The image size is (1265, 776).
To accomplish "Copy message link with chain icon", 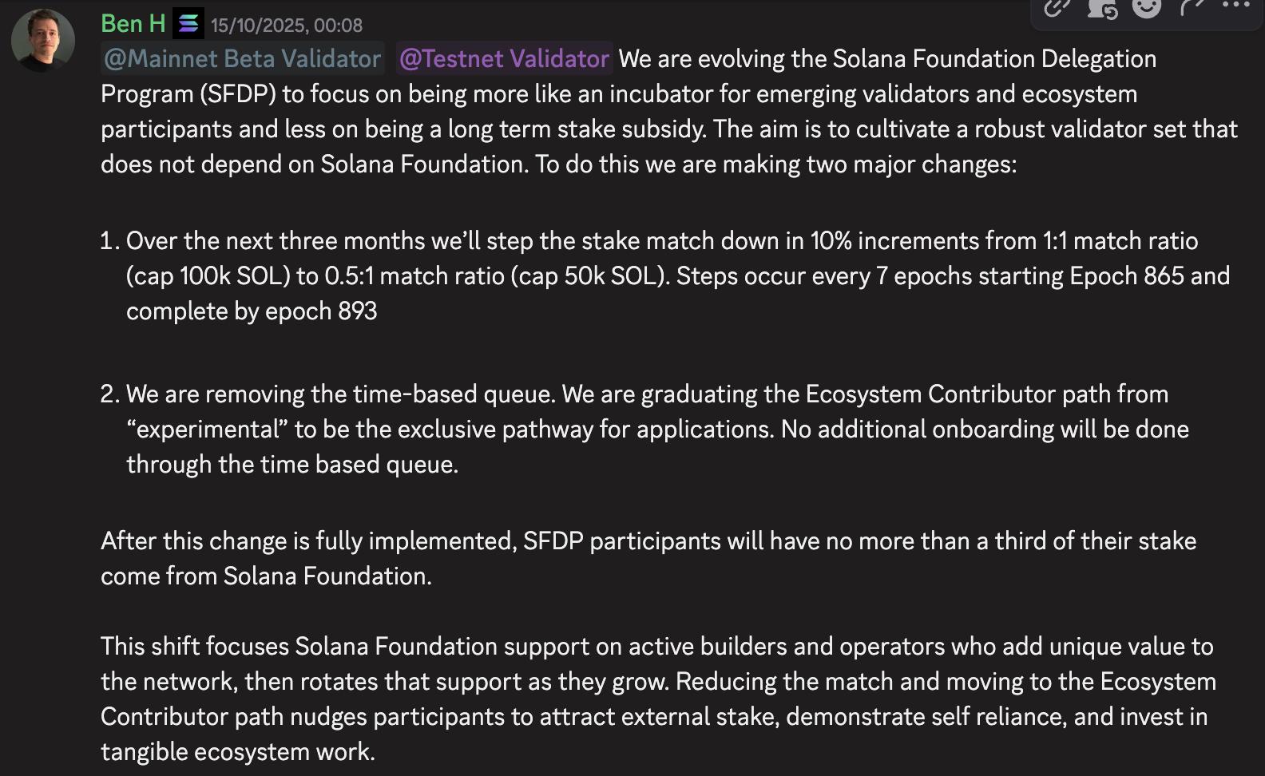I will [x=1057, y=8].
